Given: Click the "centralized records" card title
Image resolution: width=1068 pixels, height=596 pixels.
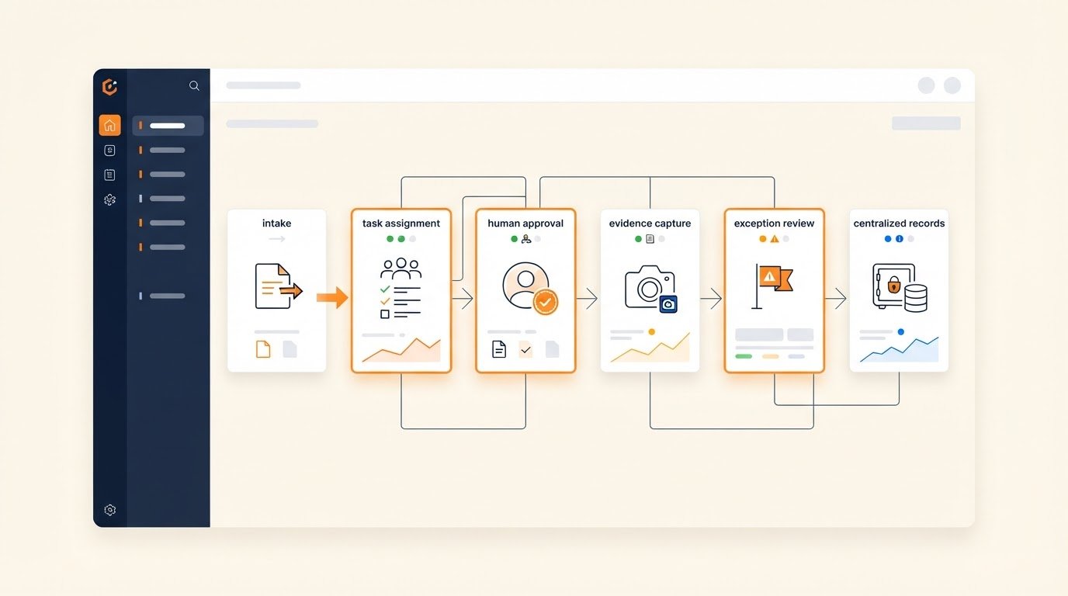Looking at the screenshot, I should [899, 223].
